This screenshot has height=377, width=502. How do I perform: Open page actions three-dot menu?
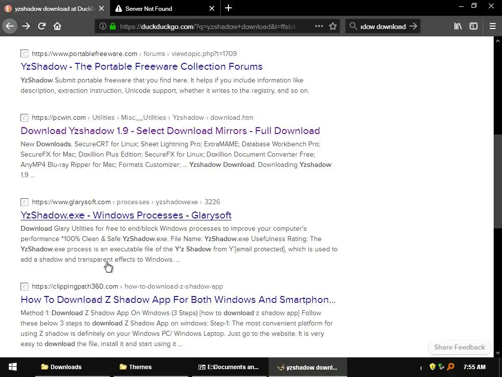(319, 27)
